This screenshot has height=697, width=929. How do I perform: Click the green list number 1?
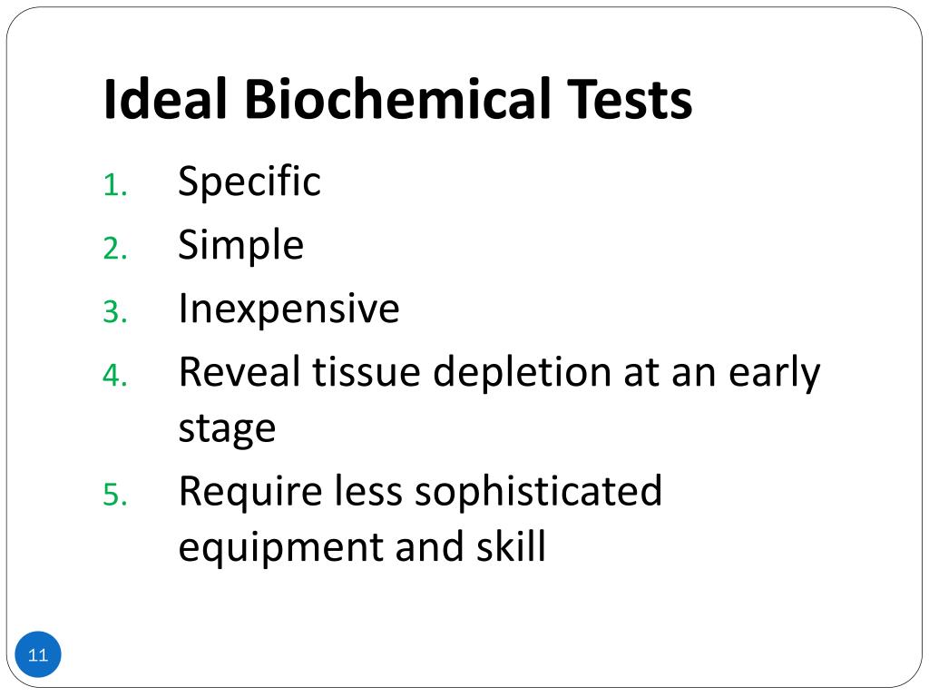pyautogui.click(x=115, y=185)
